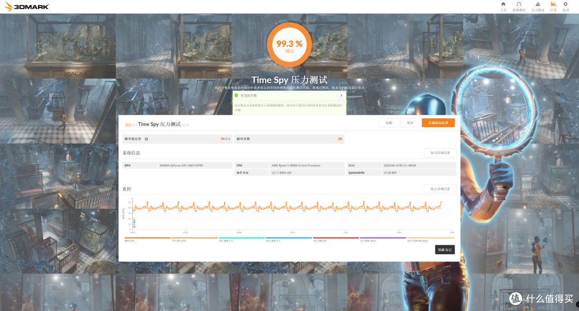Click the 保存 save button
The width and height of the screenshot is (579, 311).
(x=410, y=123)
